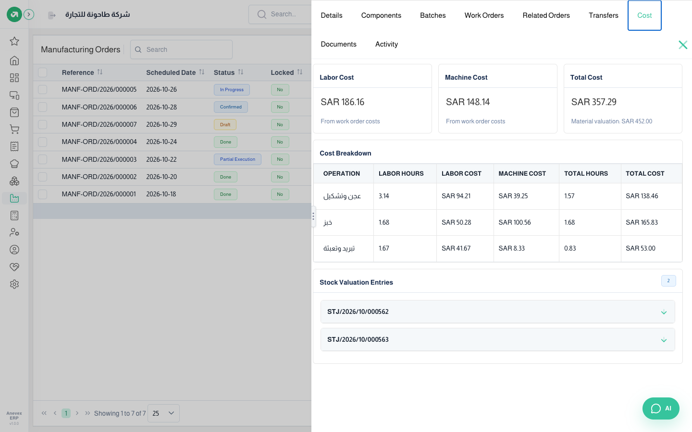
Task: Click the Anevex logo icon
Action: click(14, 14)
